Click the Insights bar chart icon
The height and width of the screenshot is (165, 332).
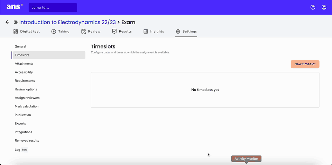(x=146, y=32)
